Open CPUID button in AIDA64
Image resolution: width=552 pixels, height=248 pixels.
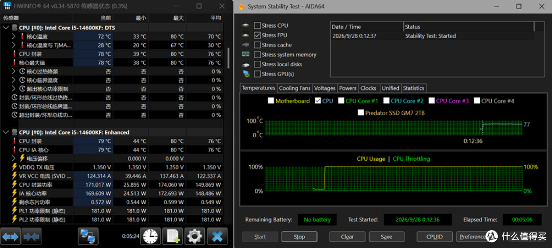coord(434,237)
